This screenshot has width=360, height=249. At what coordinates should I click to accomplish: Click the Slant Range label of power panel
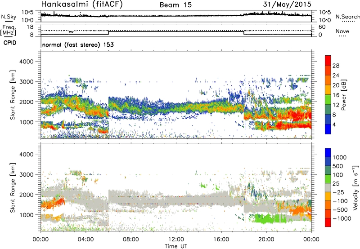(13, 95)
